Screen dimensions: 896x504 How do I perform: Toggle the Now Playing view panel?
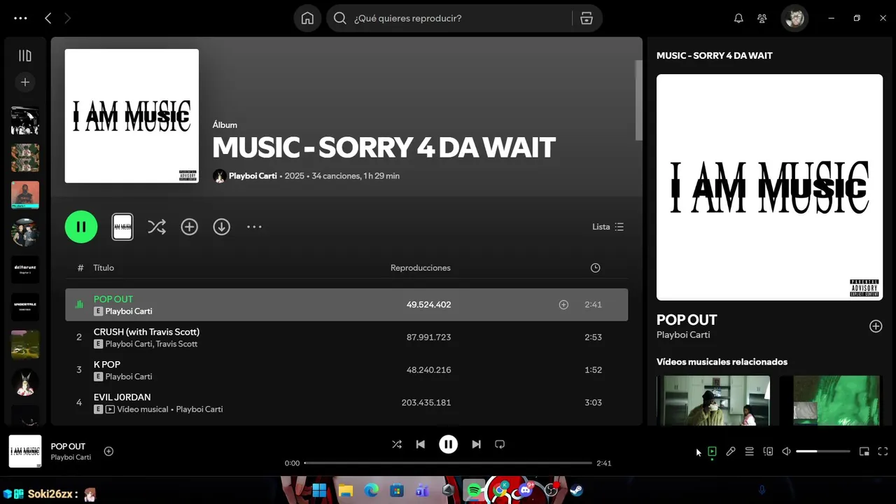(x=712, y=451)
